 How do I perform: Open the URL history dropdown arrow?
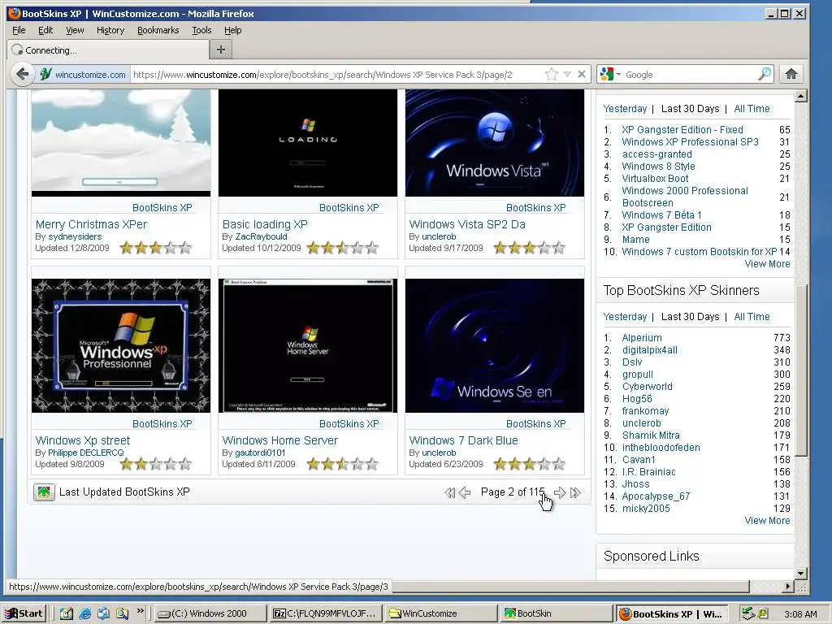[x=567, y=74]
